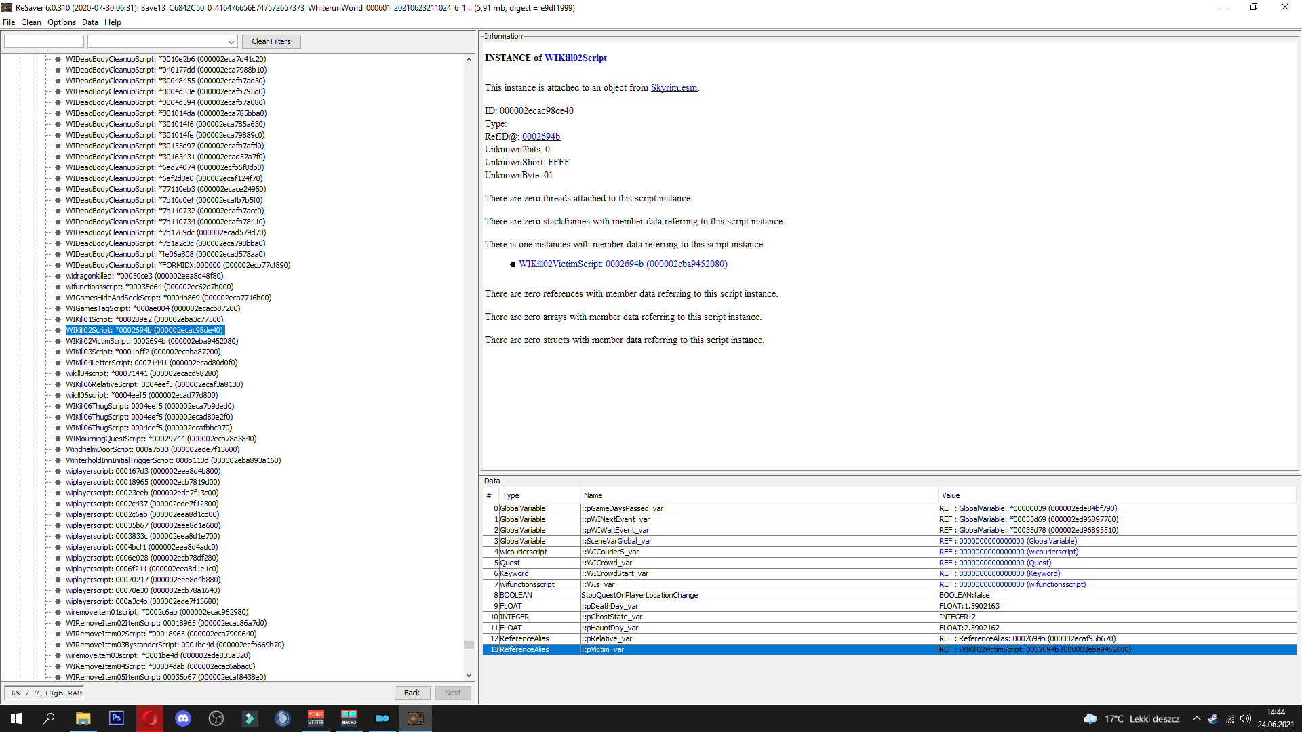The image size is (1302, 732).
Task: Select WIKill06RelativeScript tree row
Action: pos(155,384)
